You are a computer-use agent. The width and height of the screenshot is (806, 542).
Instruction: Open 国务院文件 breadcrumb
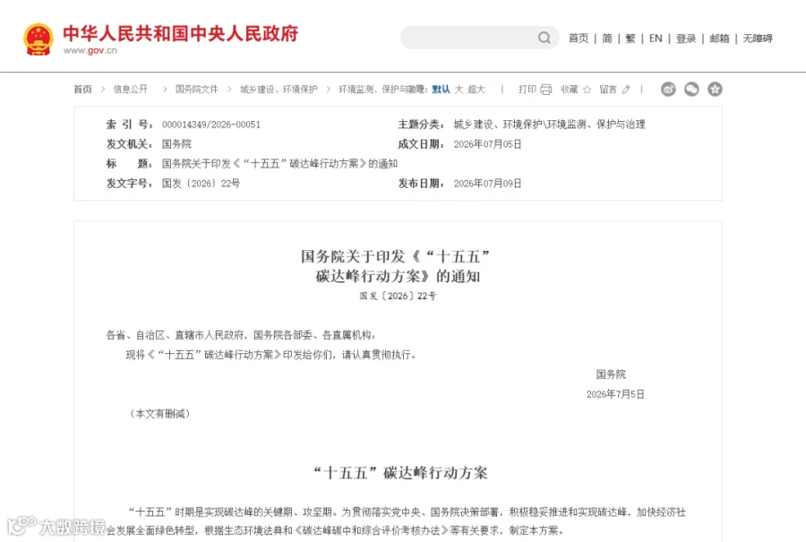(x=197, y=89)
